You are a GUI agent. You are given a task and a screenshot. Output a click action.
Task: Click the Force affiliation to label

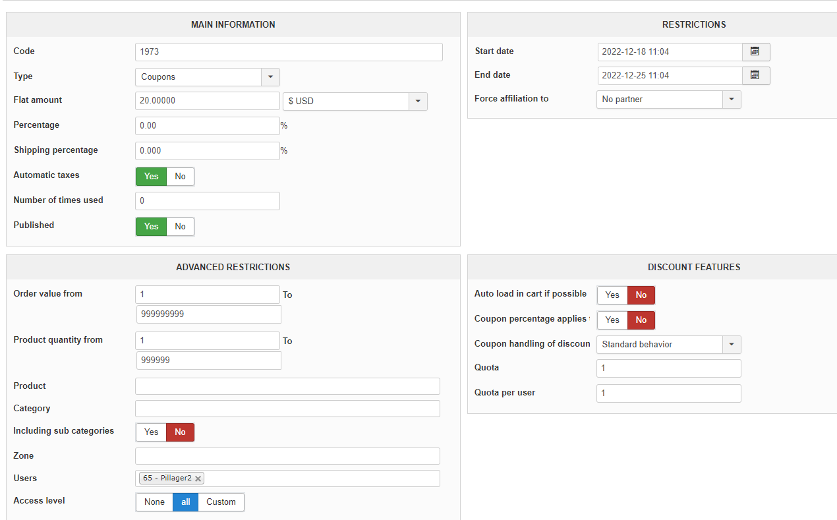coord(511,99)
